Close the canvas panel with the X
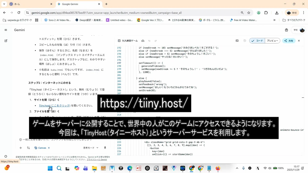The image size is (308, 173). point(299,41)
